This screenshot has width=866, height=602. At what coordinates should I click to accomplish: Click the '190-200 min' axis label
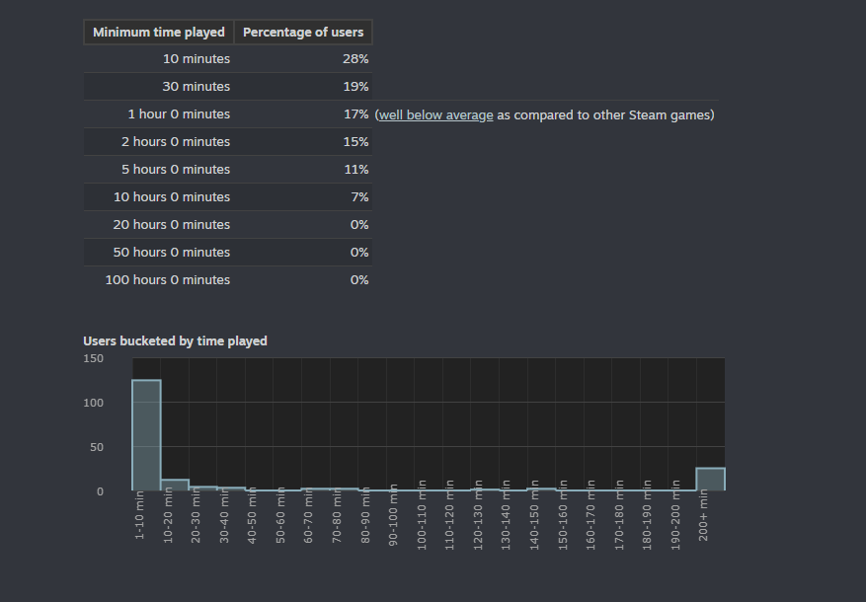coord(674,515)
